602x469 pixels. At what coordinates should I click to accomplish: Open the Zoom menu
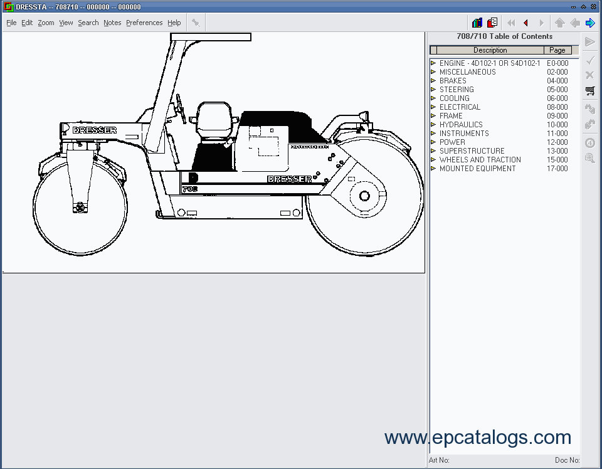[x=46, y=23]
